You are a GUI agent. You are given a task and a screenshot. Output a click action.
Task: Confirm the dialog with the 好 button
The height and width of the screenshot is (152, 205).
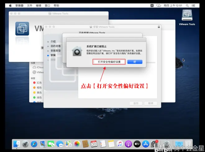point(135,62)
